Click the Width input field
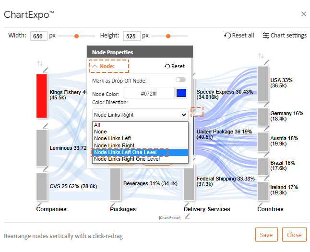 click(39, 36)
